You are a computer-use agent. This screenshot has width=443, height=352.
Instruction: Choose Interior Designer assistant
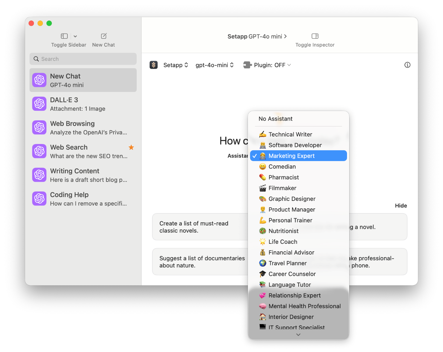click(299, 317)
